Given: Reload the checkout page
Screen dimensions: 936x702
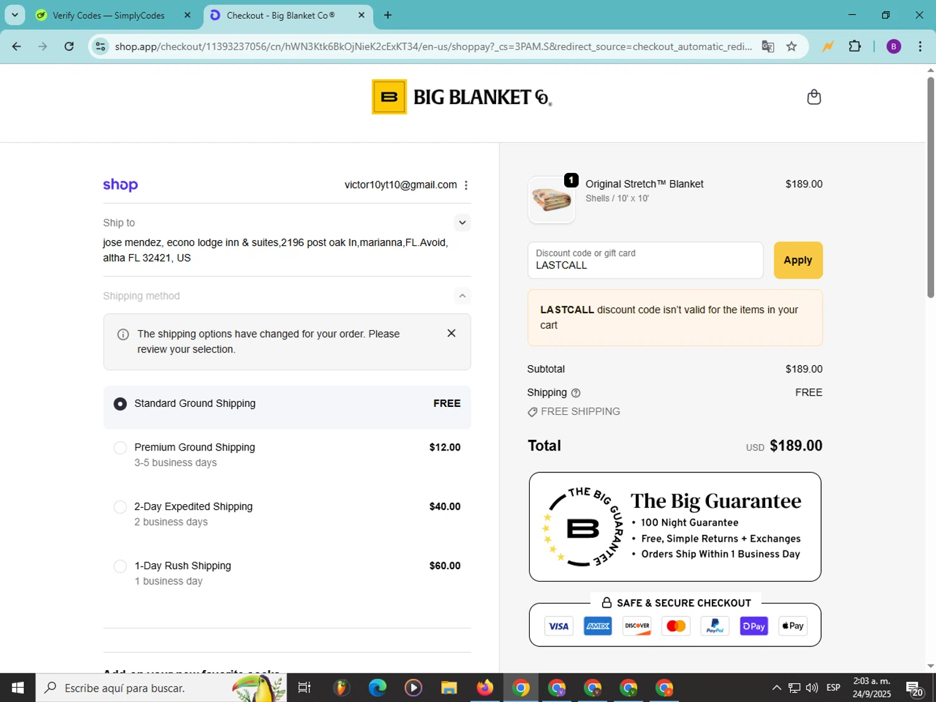Looking at the screenshot, I should click(x=69, y=46).
